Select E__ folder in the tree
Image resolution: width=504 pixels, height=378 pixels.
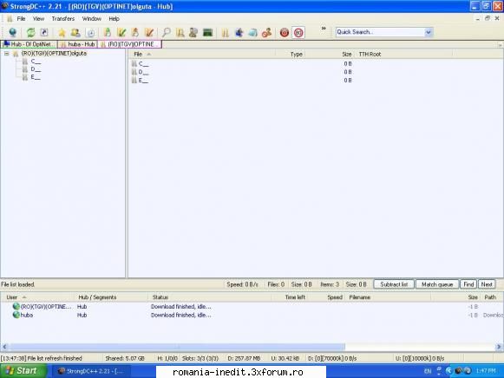[x=36, y=77]
